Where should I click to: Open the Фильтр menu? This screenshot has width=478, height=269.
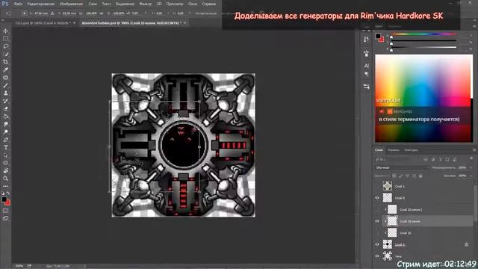tap(145, 4)
